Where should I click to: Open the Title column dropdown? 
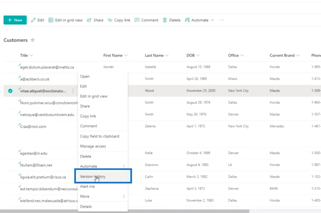tap(31, 56)
